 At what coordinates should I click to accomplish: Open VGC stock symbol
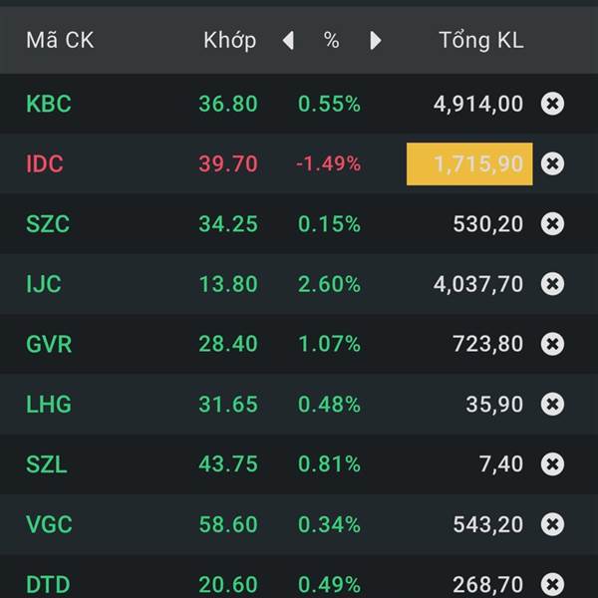pos(49,523)
